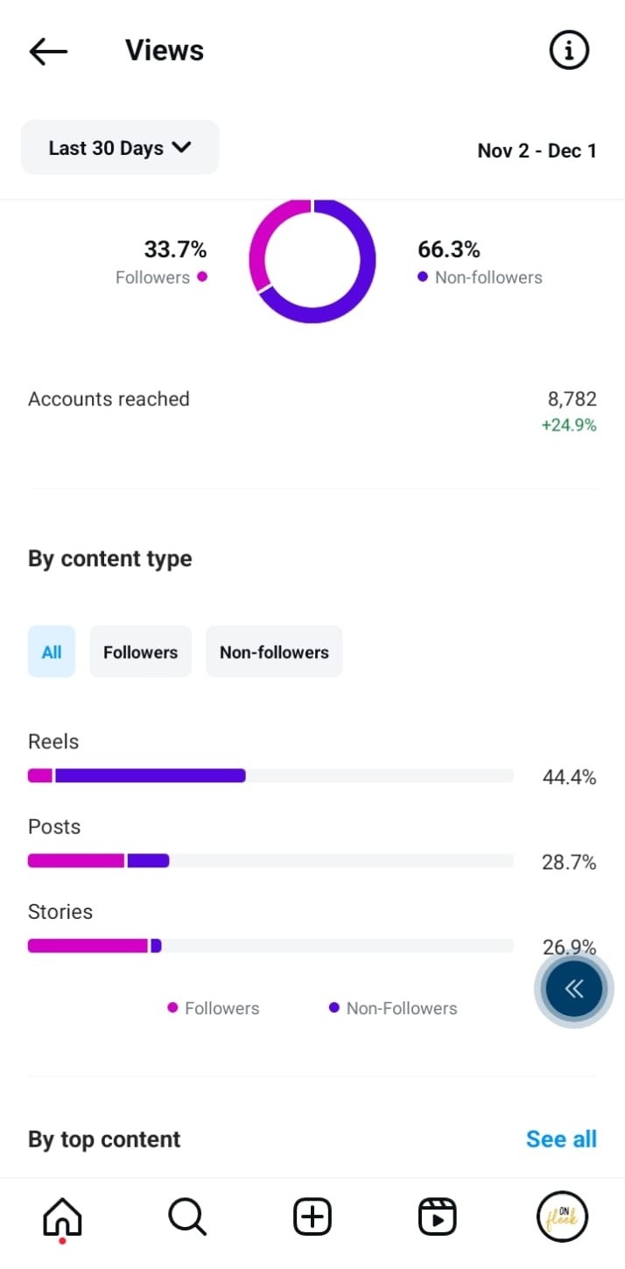Tap the floating double-chevron button
This screenshot has height=1269, width=625.
573,989
